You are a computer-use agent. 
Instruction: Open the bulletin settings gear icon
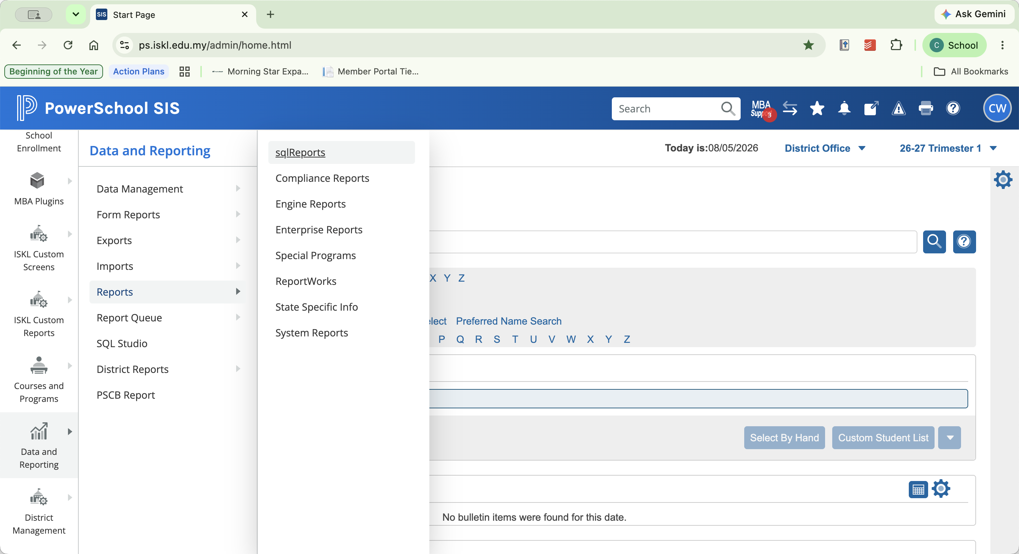coord(941,488)
